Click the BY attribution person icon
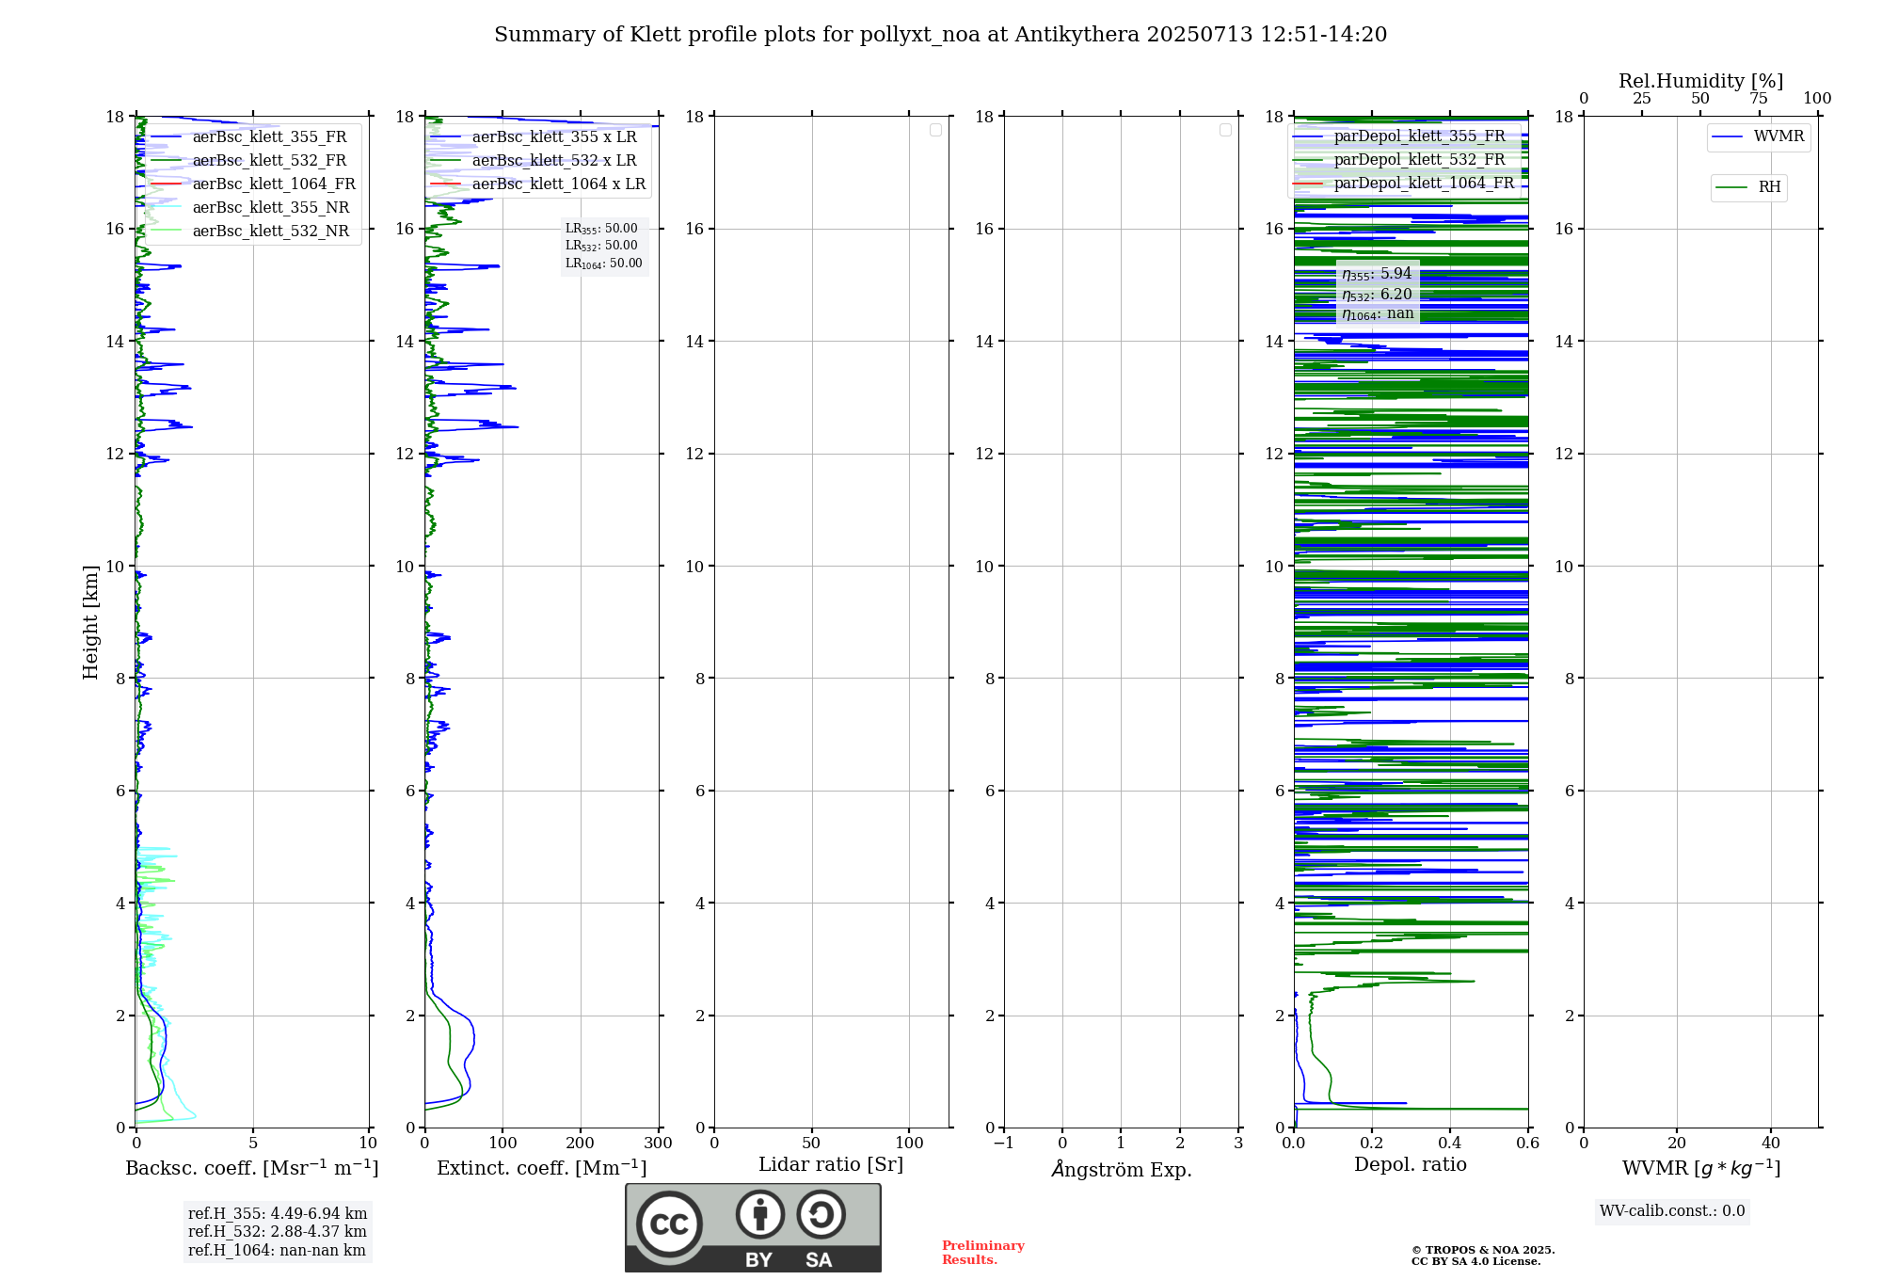The image size is (1882, 1280). (760, 1214)
